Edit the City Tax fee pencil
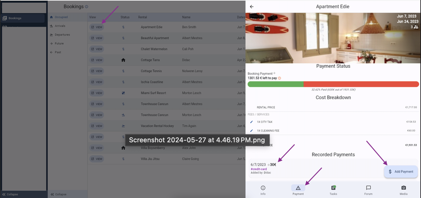Screen dimensions: 421x198 [252, 122]
